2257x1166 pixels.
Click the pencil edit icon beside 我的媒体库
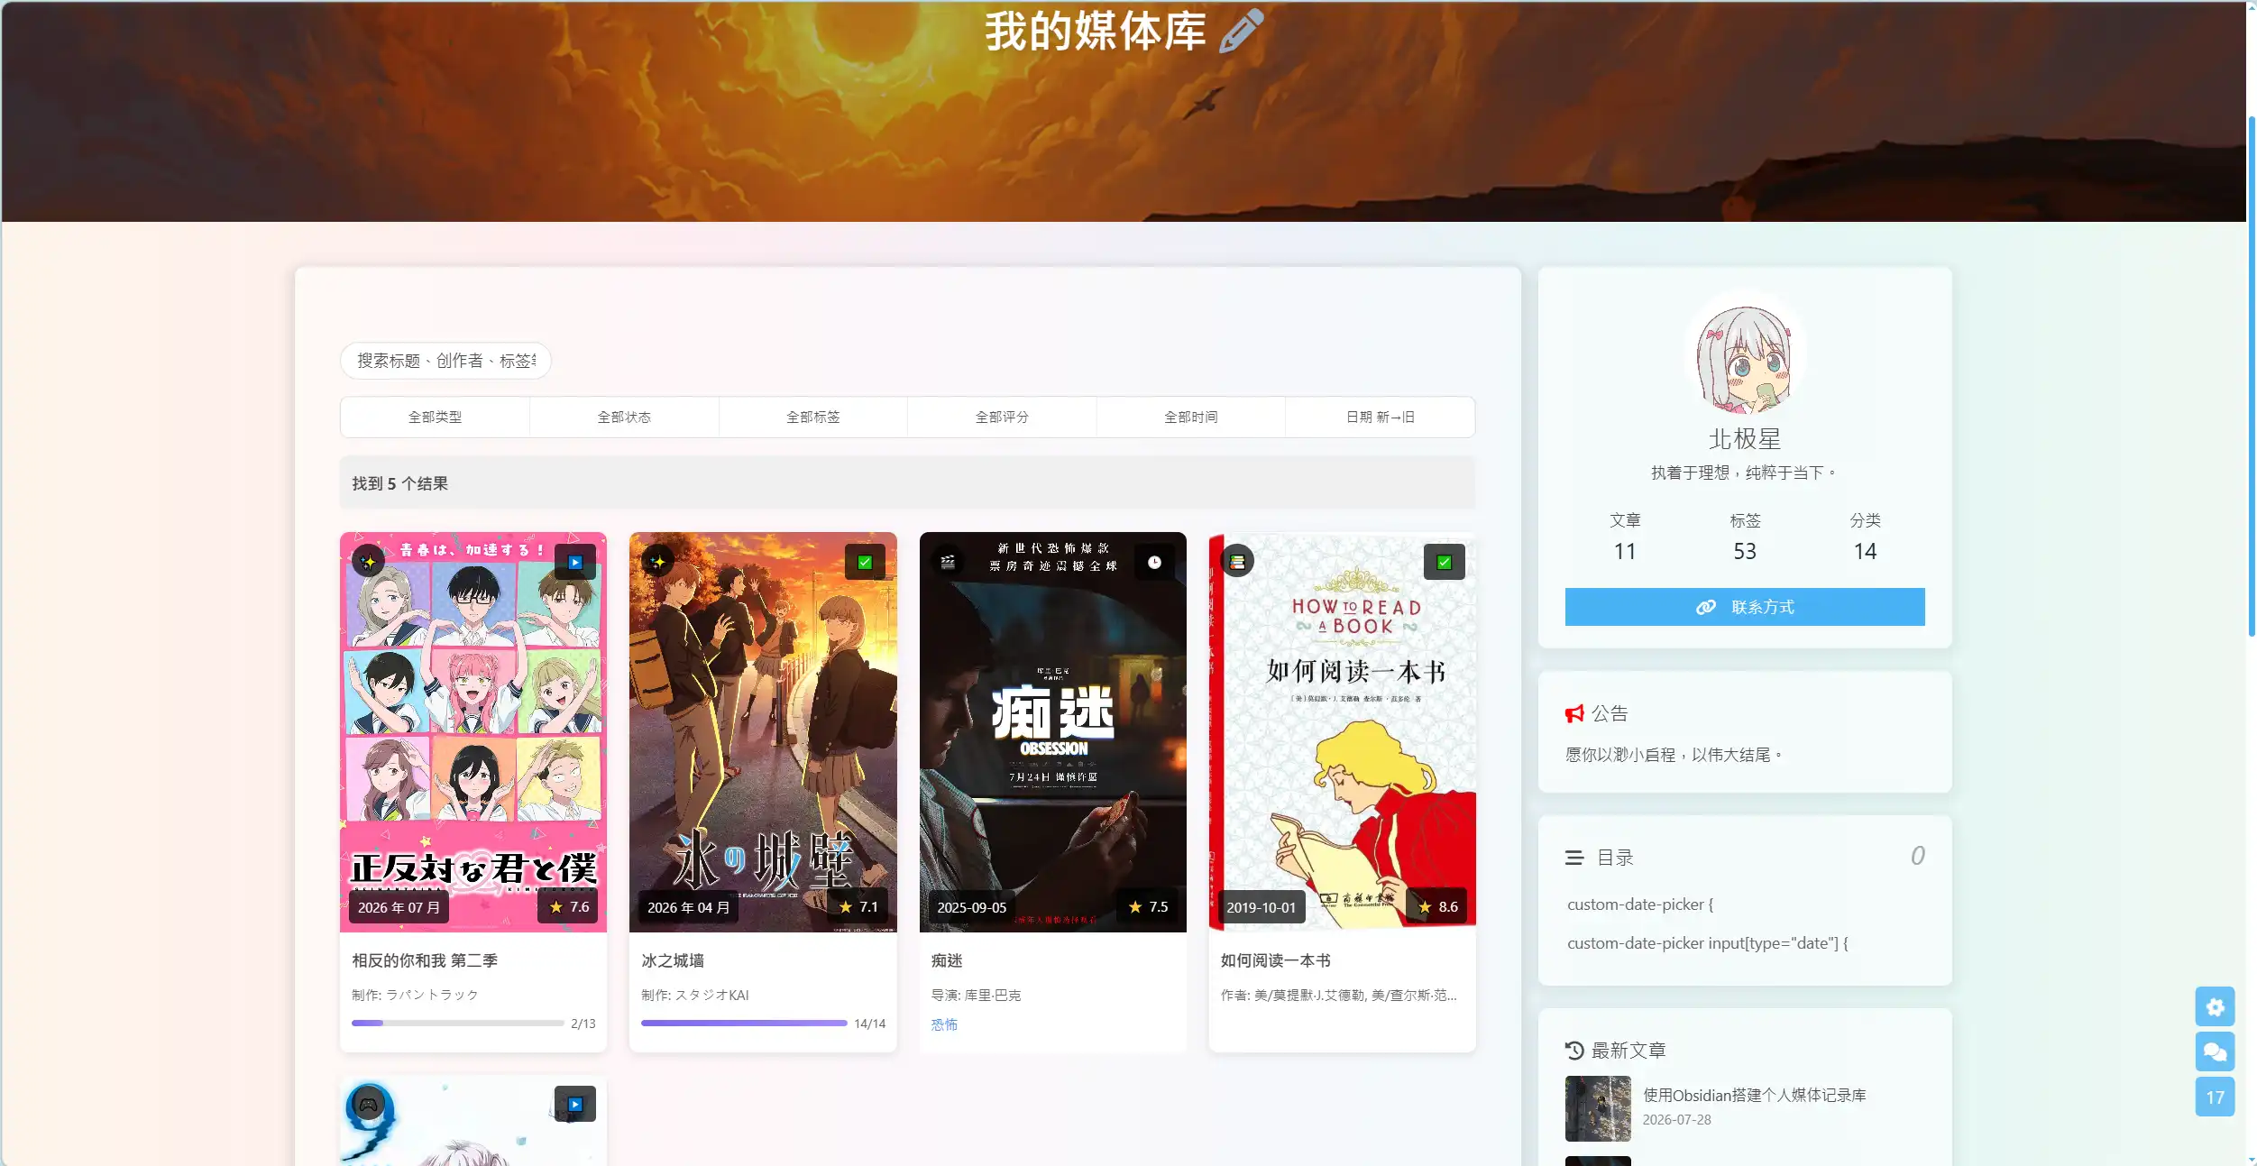pyautogui.click(x=1242, y=31)
